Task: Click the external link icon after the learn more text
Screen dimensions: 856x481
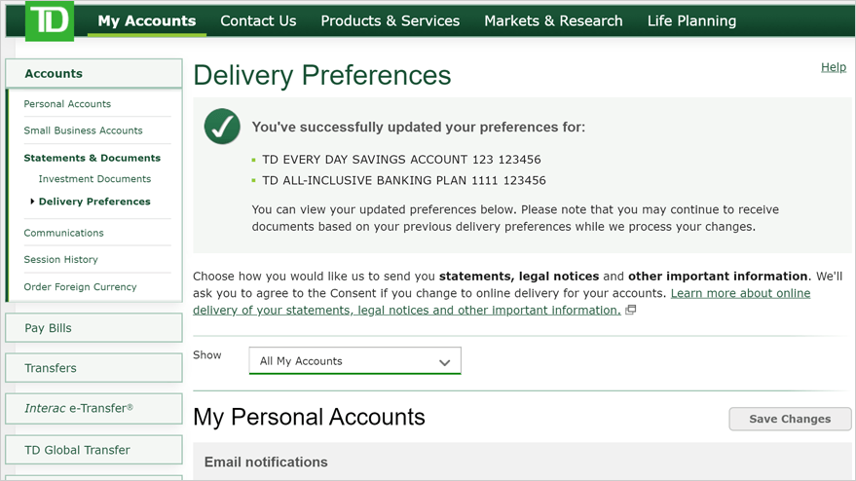Action: point(630,310)
